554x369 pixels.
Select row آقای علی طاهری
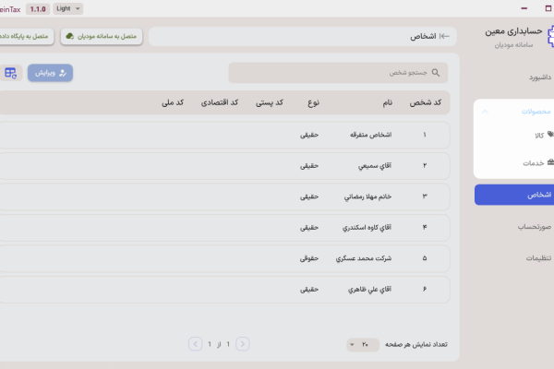coord(224,290)
